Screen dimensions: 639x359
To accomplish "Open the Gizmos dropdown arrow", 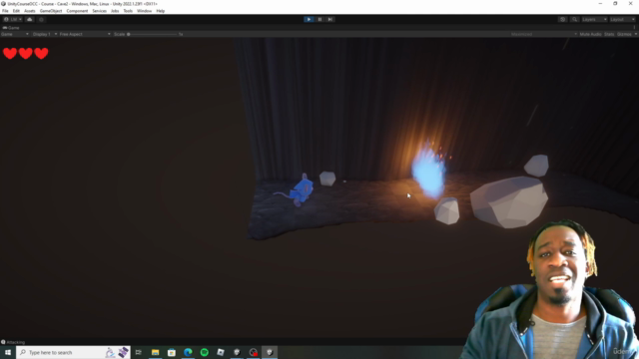I will click(635, 34).
